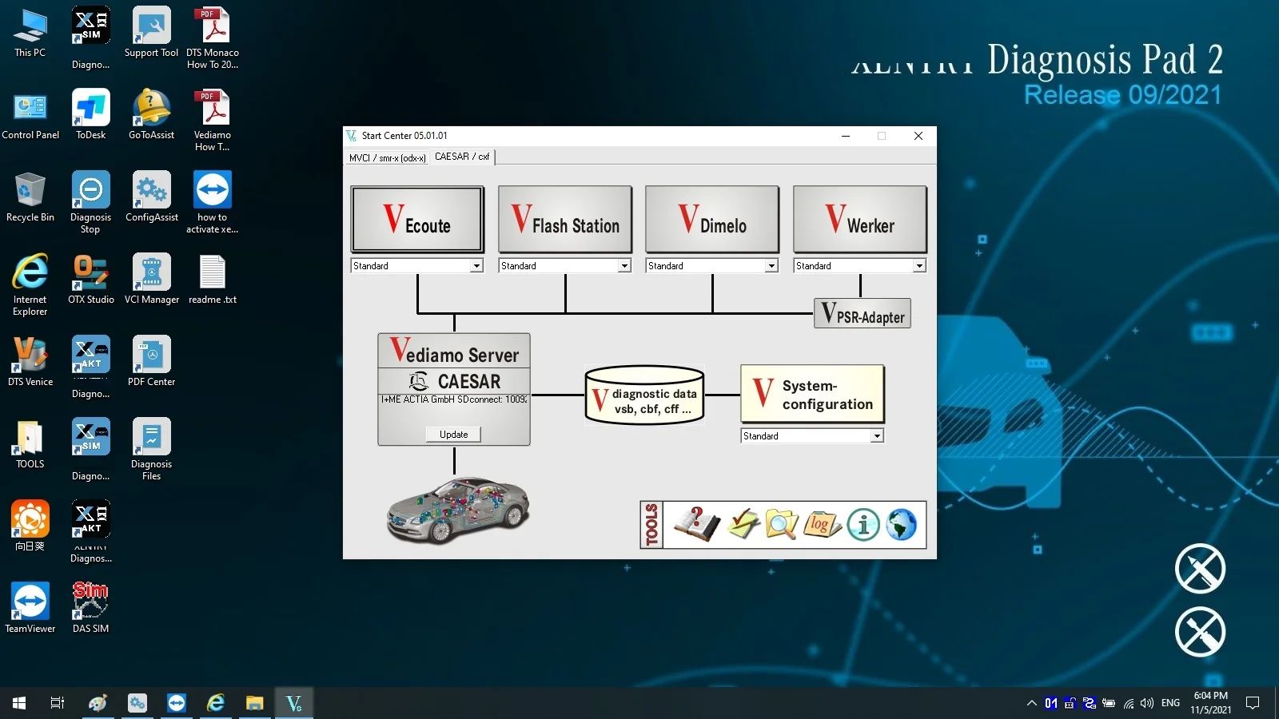Open This PC desktop icon

tap(30, 34)
